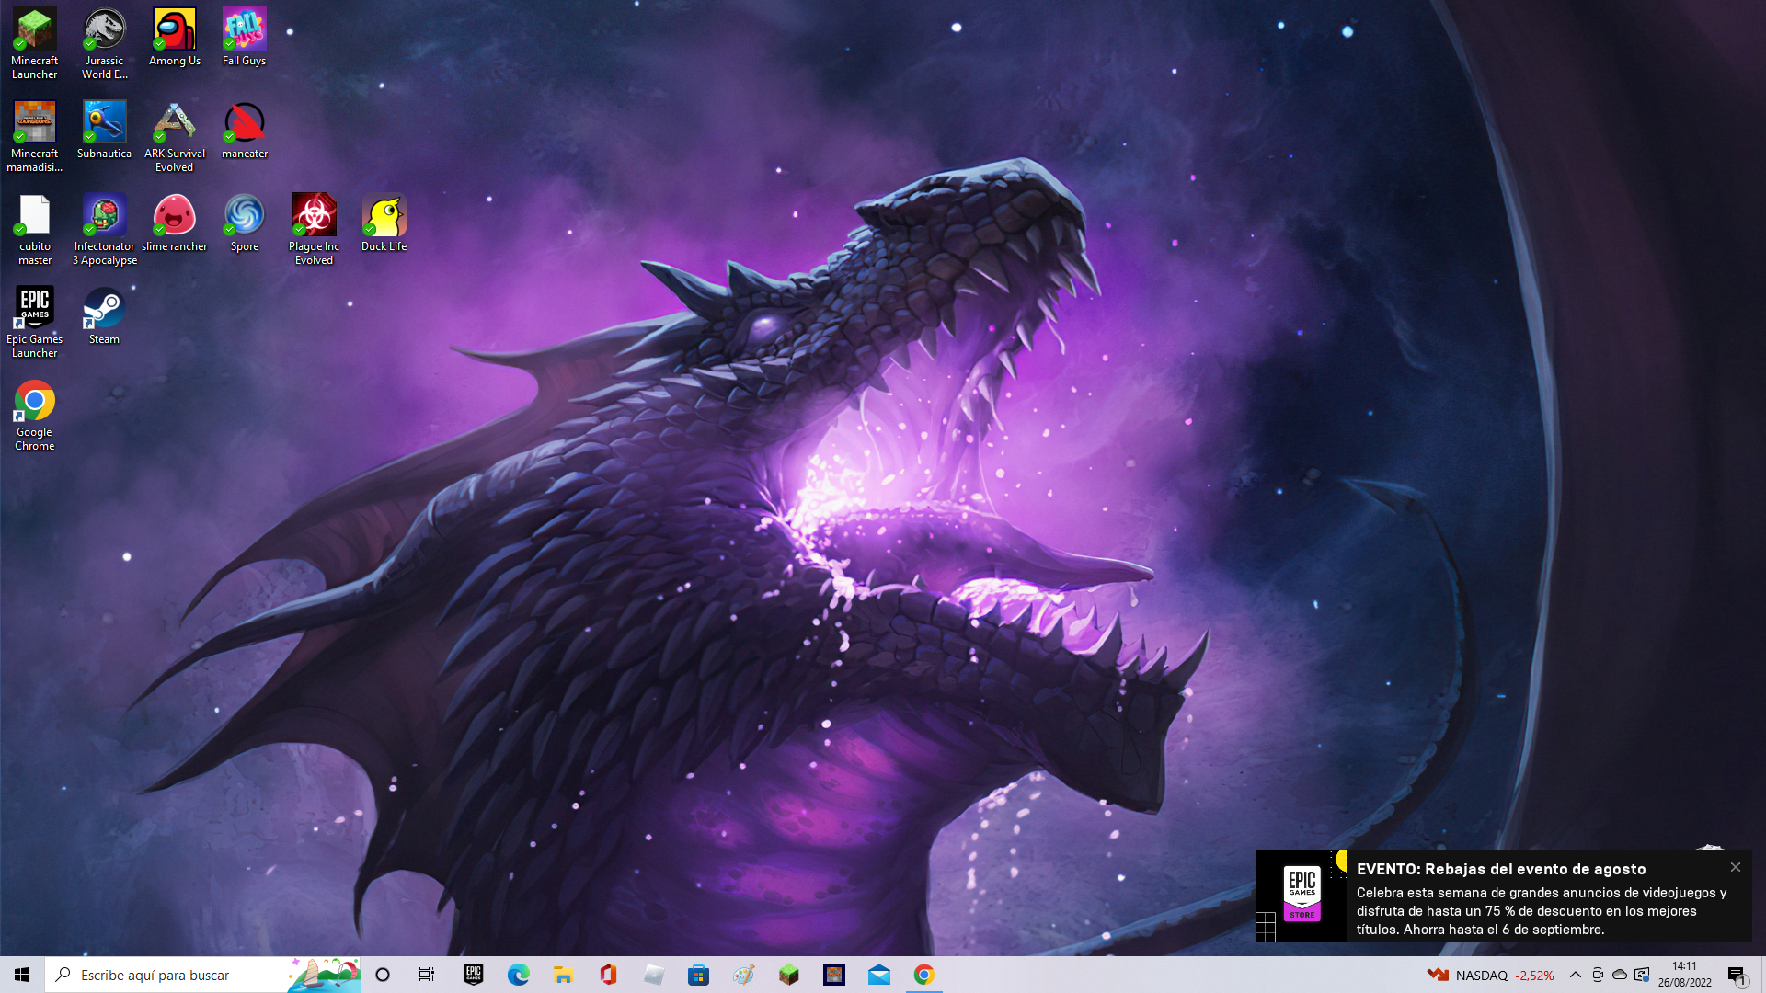Select the Among Us desktop icon

[175, 37]
